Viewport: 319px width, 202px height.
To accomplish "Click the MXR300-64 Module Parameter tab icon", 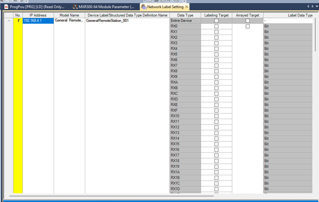I will point(75,7).
